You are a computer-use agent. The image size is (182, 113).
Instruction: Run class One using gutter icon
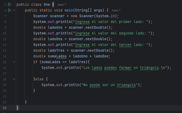pyautogui.click(x=10, y=4)
